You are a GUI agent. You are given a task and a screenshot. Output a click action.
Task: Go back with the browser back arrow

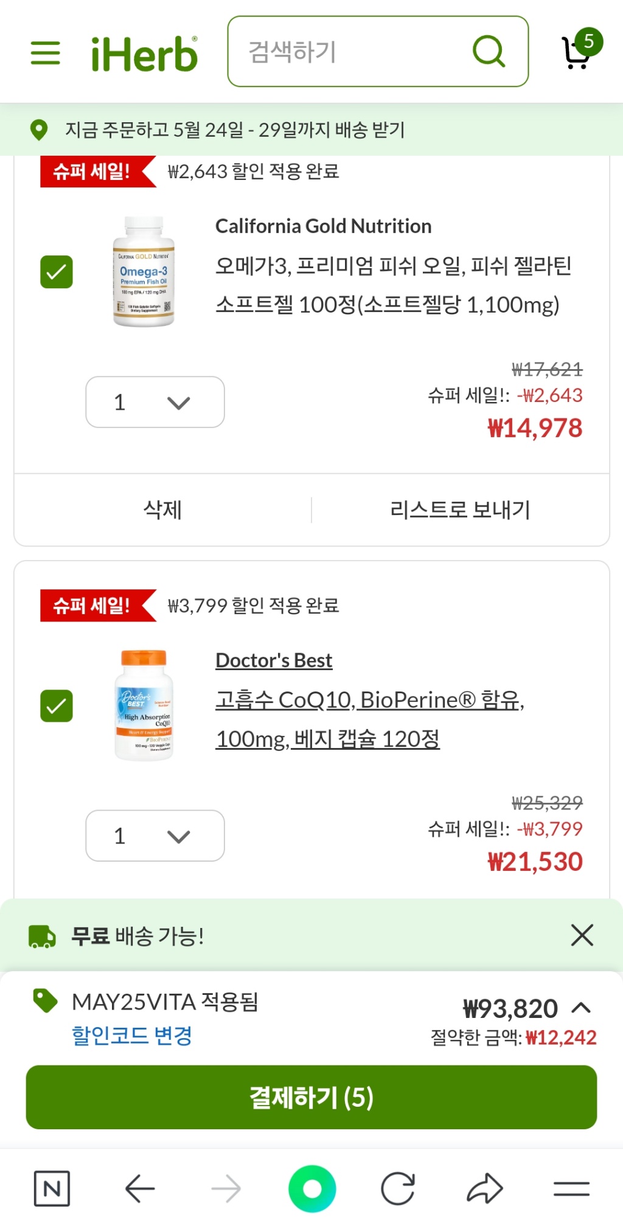pos(140,1188)
